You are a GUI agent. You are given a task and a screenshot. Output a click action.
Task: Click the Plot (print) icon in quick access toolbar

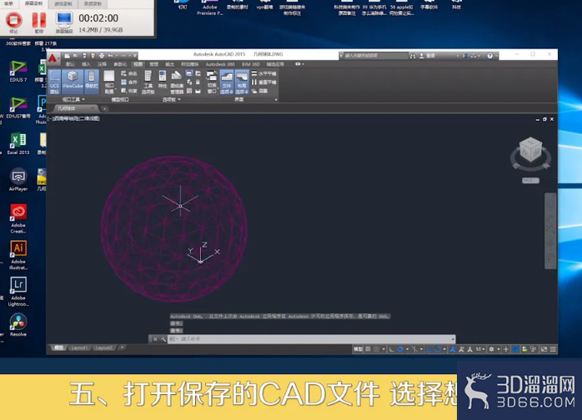pyautogui.click(x=102, y=56)
